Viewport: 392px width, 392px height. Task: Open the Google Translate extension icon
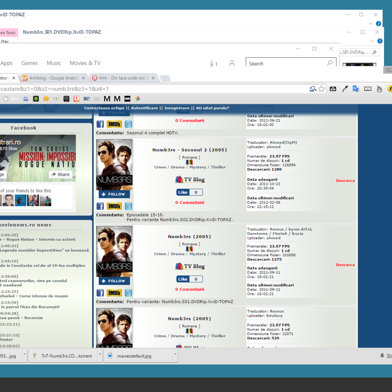pyautogui.click(x=356, y=88)
